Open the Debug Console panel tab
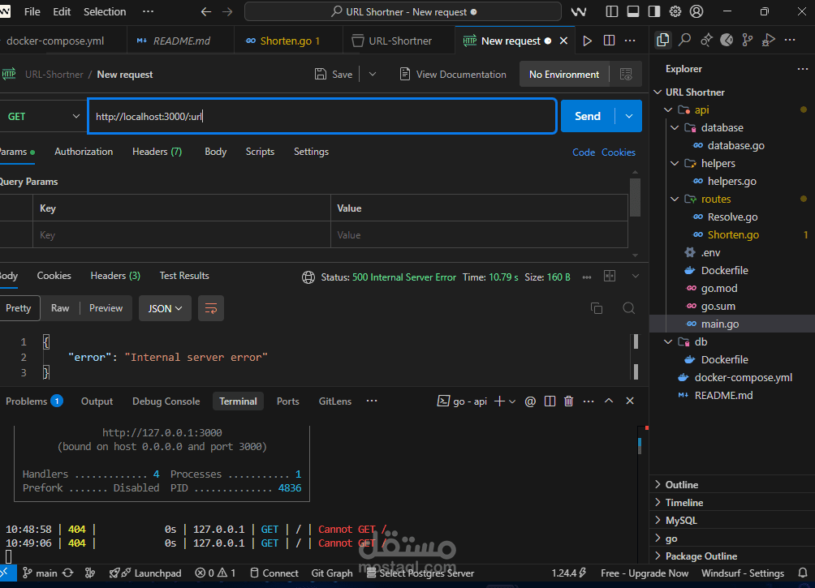Viewport: 815px width, 588px height. click(x=166, y=401)
